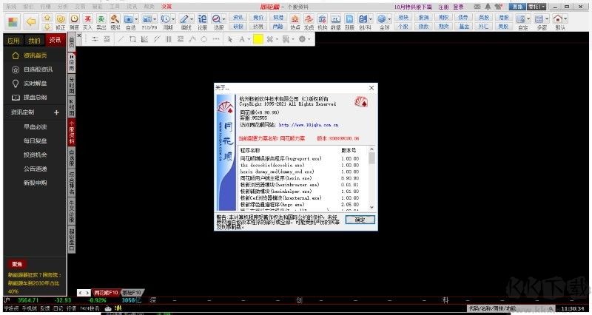Click the 外汇 toolbar button
This screenshot has height=315, width=592.
[x=484, y=26]
